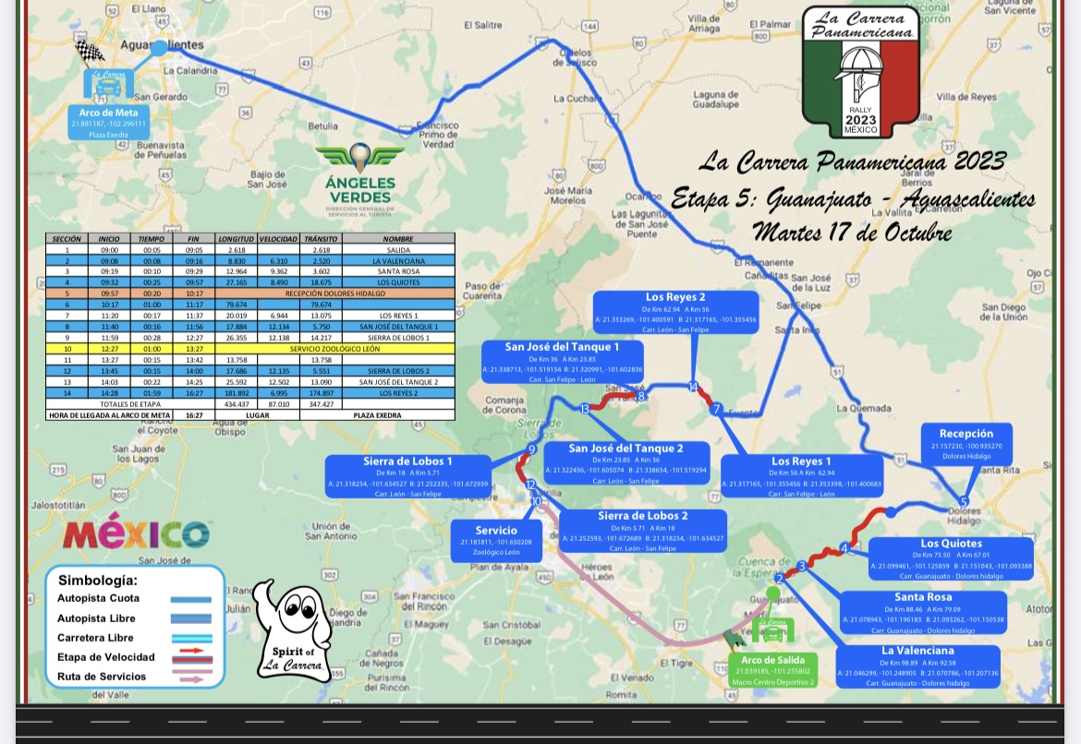Click the SALIDA cell in table row 1

398,250
